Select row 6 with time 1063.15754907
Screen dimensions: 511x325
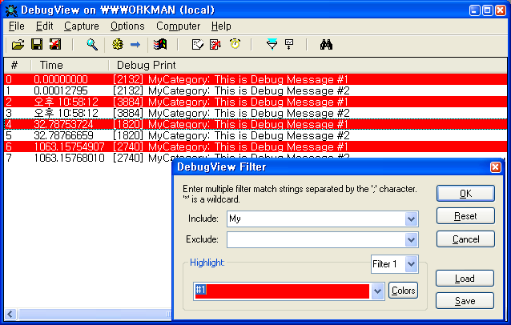[255, 146]
